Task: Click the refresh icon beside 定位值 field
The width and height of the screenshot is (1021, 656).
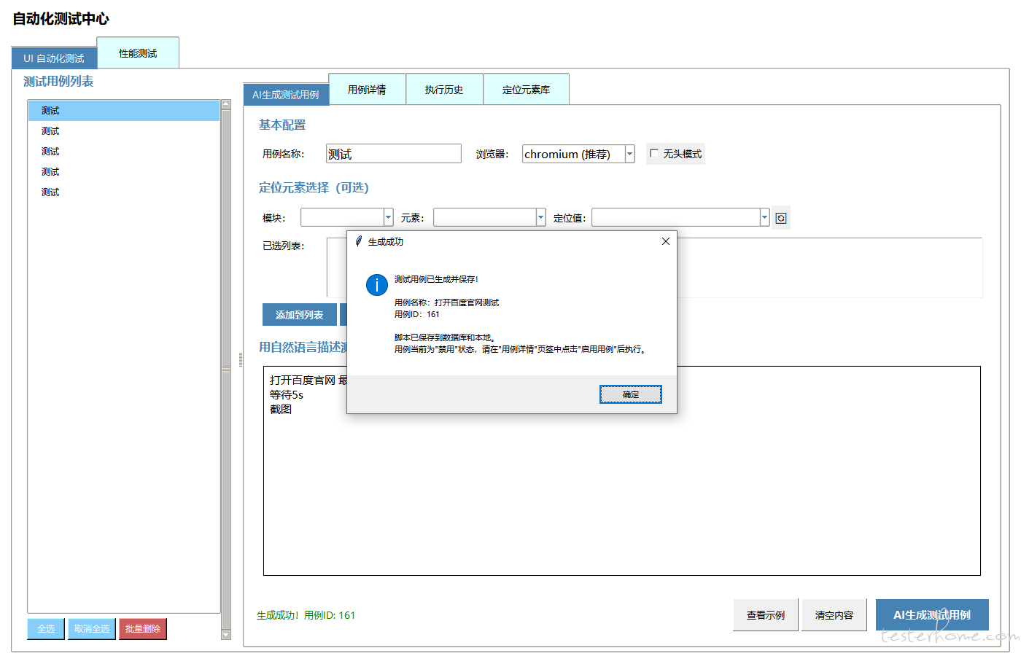Action: (781, 218)
